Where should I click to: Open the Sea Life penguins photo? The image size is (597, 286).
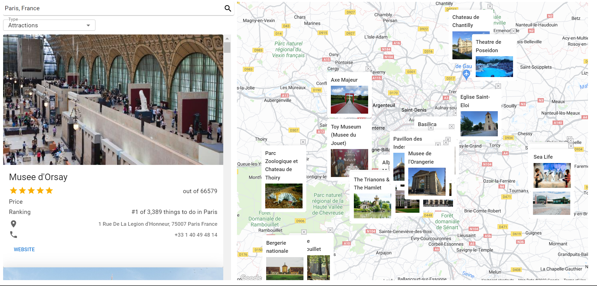(x=552, y=175)
